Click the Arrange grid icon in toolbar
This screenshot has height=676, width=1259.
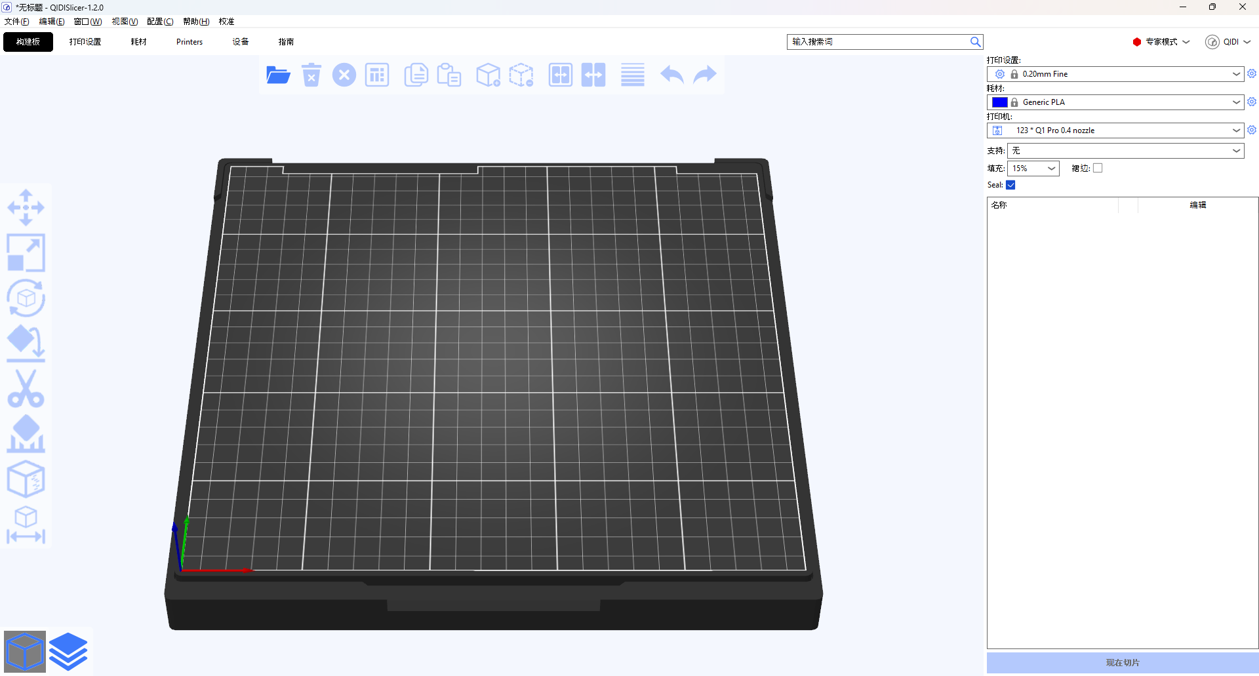pos(377,75)
